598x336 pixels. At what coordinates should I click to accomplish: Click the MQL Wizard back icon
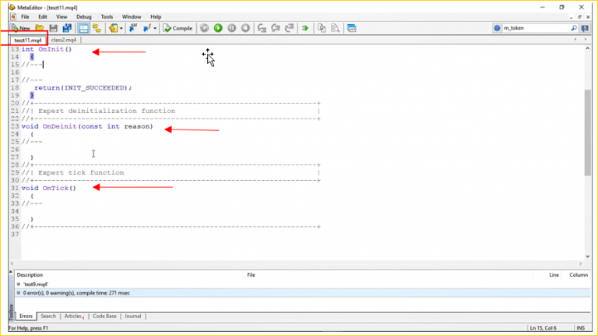coord(113,28)
